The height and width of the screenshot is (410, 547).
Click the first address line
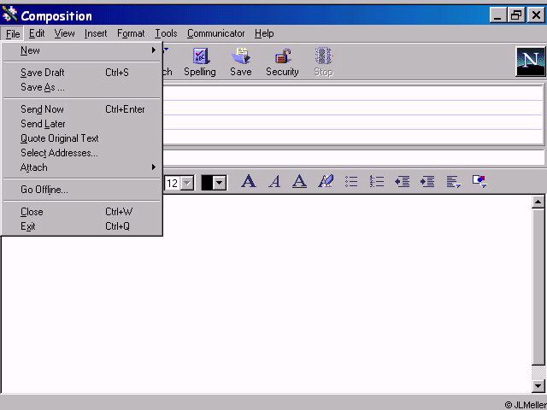pyautogui.click(x=352, y=93)
